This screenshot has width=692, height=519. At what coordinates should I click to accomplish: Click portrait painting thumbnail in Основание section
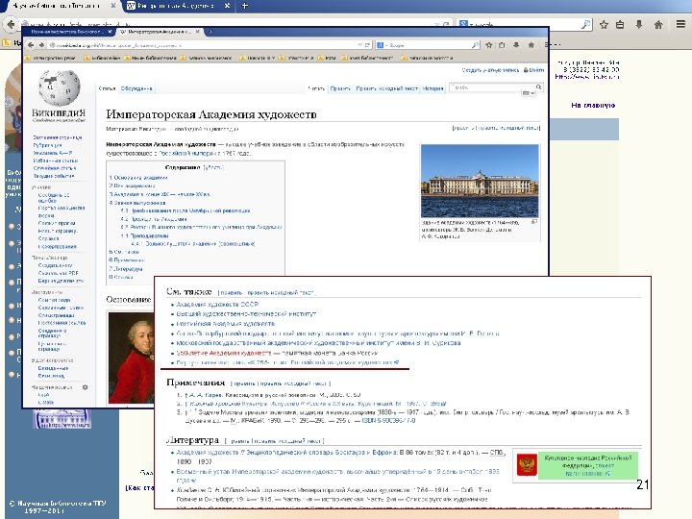click(x=131, y=358)
